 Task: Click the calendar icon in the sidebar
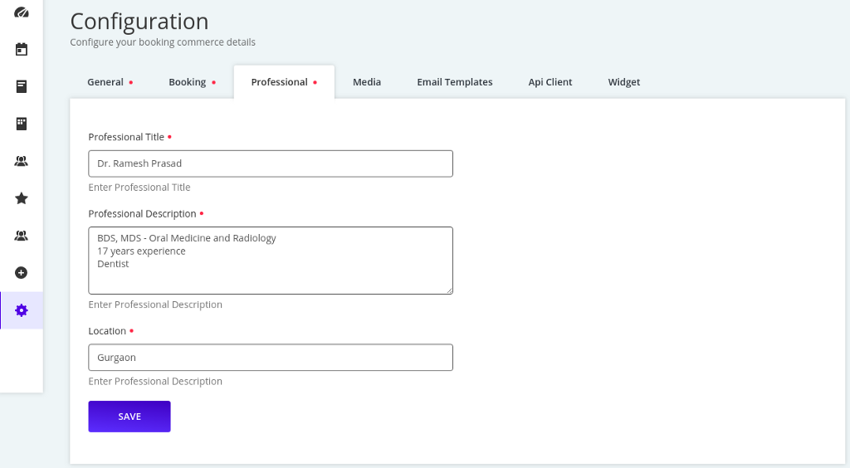[x=22, y=49]
